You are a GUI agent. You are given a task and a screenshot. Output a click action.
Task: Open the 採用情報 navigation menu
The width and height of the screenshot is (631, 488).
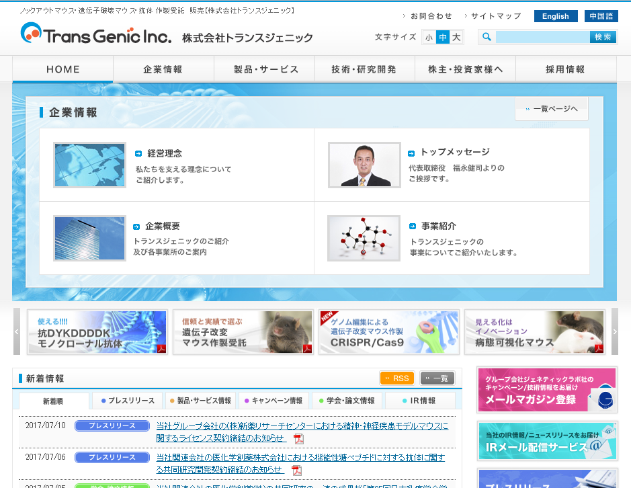pos(566,69)
